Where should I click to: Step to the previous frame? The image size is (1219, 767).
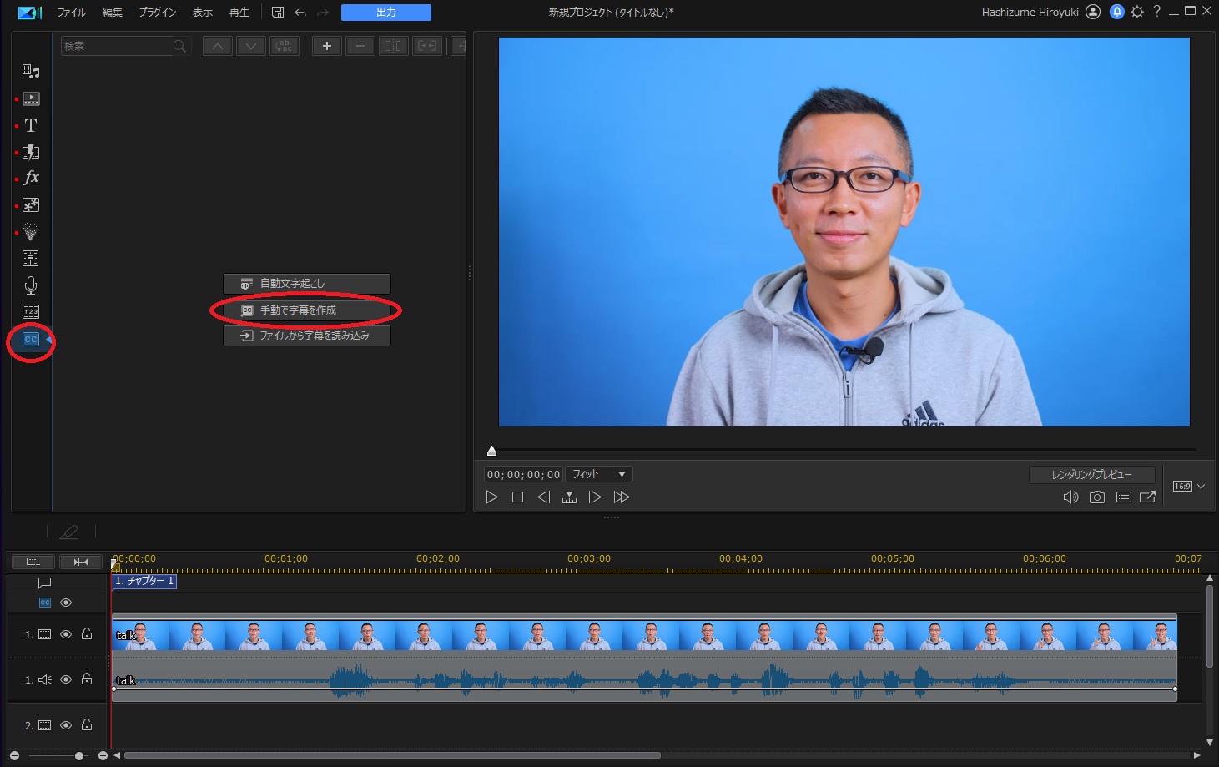pyautogui.click(x=543, y=497)
